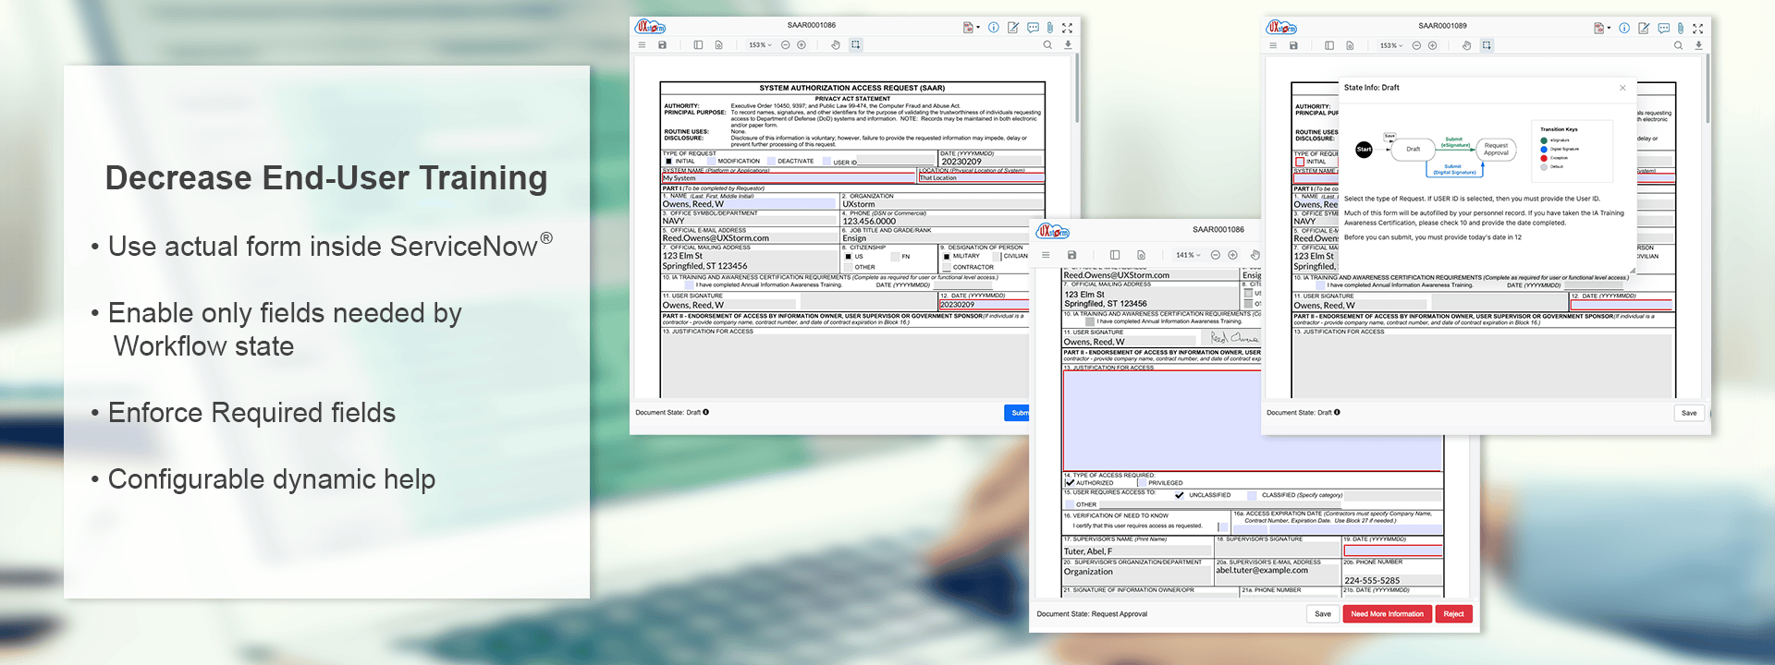Toggle fullscreen icon in 153% SAAR0001086 window
Screen dimensions: 1775x665
pyautogui.click(x=1067, y=28)
